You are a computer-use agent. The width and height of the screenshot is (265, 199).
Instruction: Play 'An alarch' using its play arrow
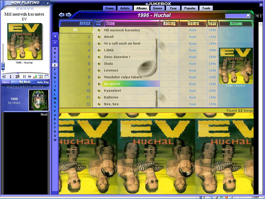pos(99,84)
